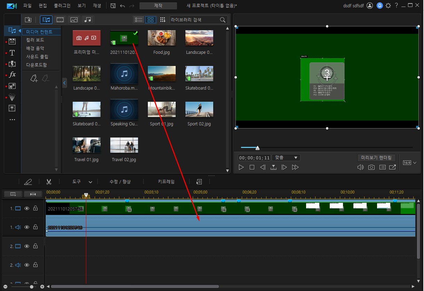Toggle visibility of video track 2

pyautogui.click(x=27, y=246)
